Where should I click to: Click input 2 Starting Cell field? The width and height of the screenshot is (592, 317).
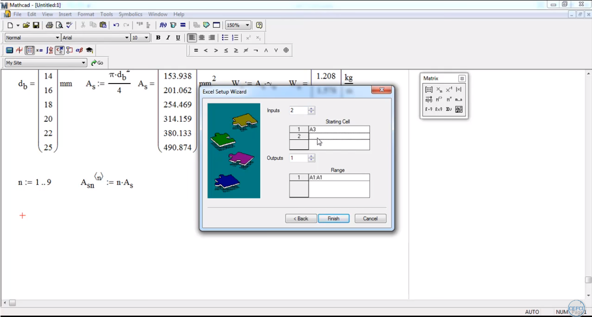point(339,136)
